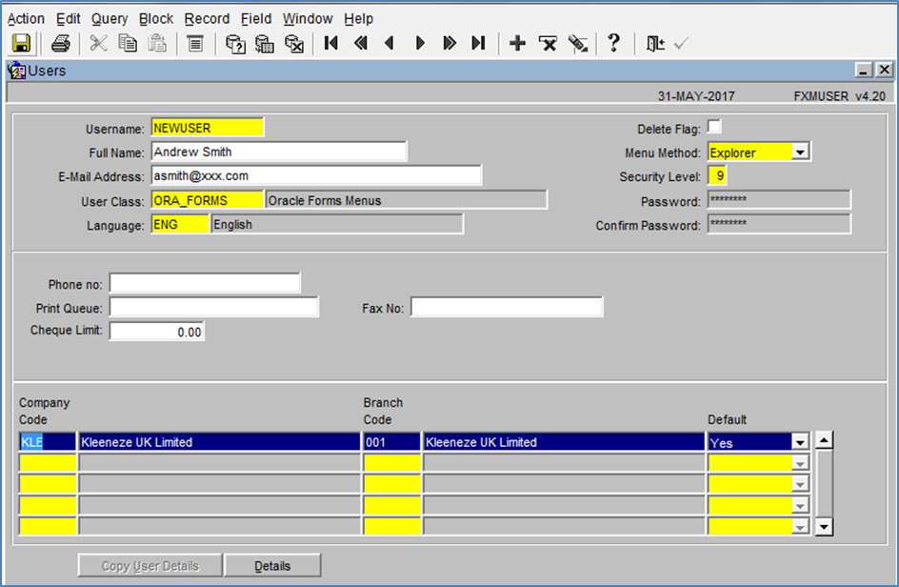Image resolution: width=899 pixels, height=587 pixels.
Task: Click the Password field
Action: 779,200
